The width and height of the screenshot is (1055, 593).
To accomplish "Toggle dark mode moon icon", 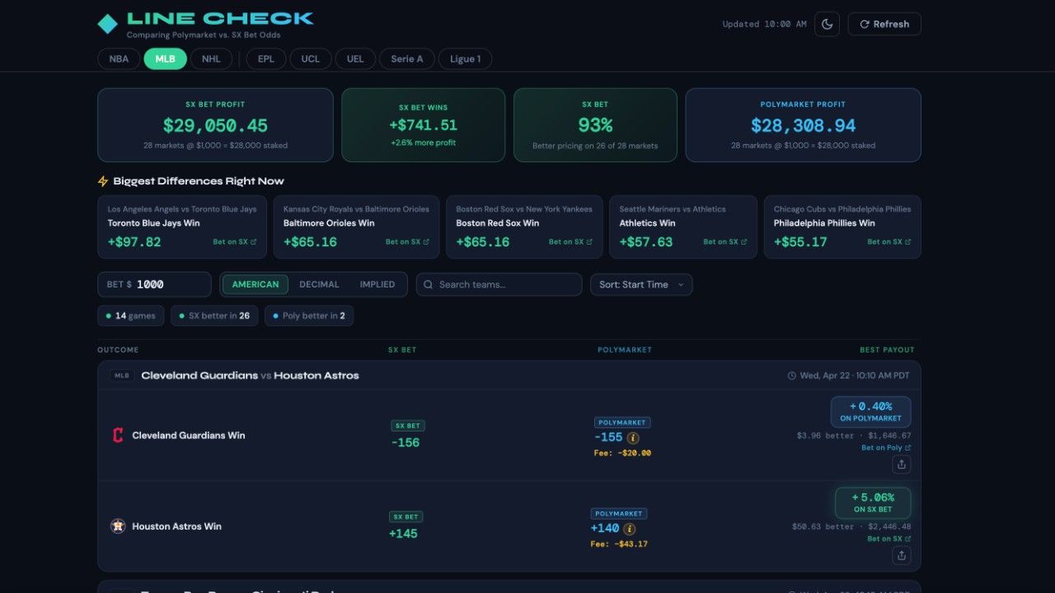I will (x=827, y=24).
